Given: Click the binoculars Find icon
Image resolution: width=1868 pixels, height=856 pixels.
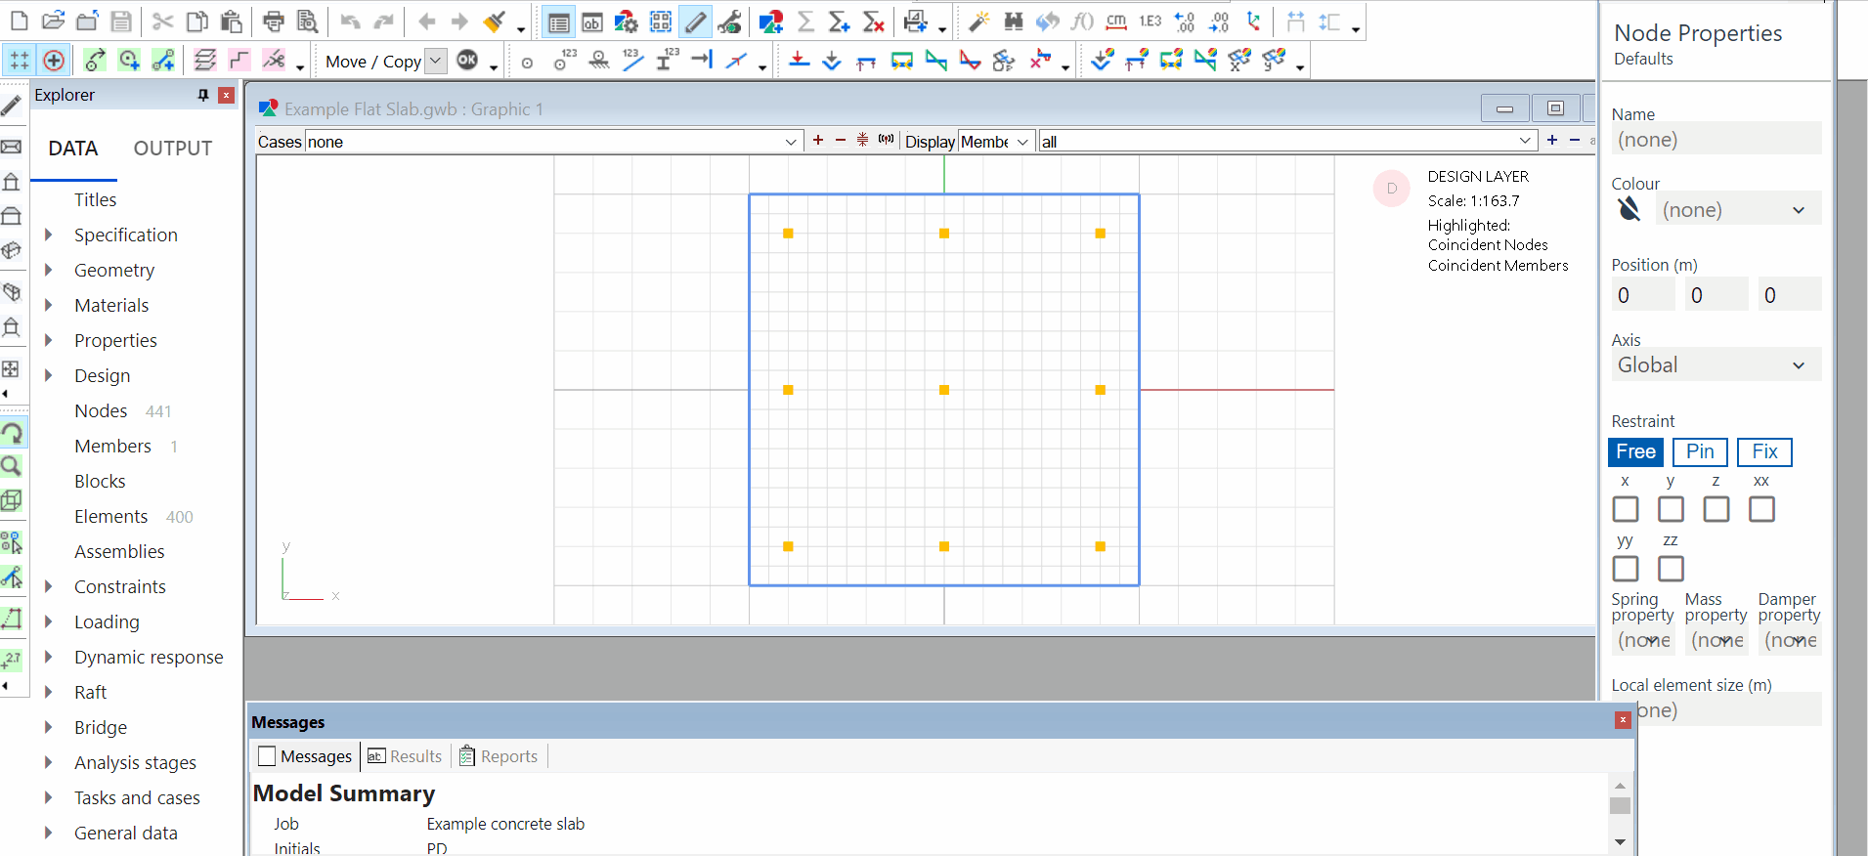Looking at the screenshot, I should click(1014, 21).
